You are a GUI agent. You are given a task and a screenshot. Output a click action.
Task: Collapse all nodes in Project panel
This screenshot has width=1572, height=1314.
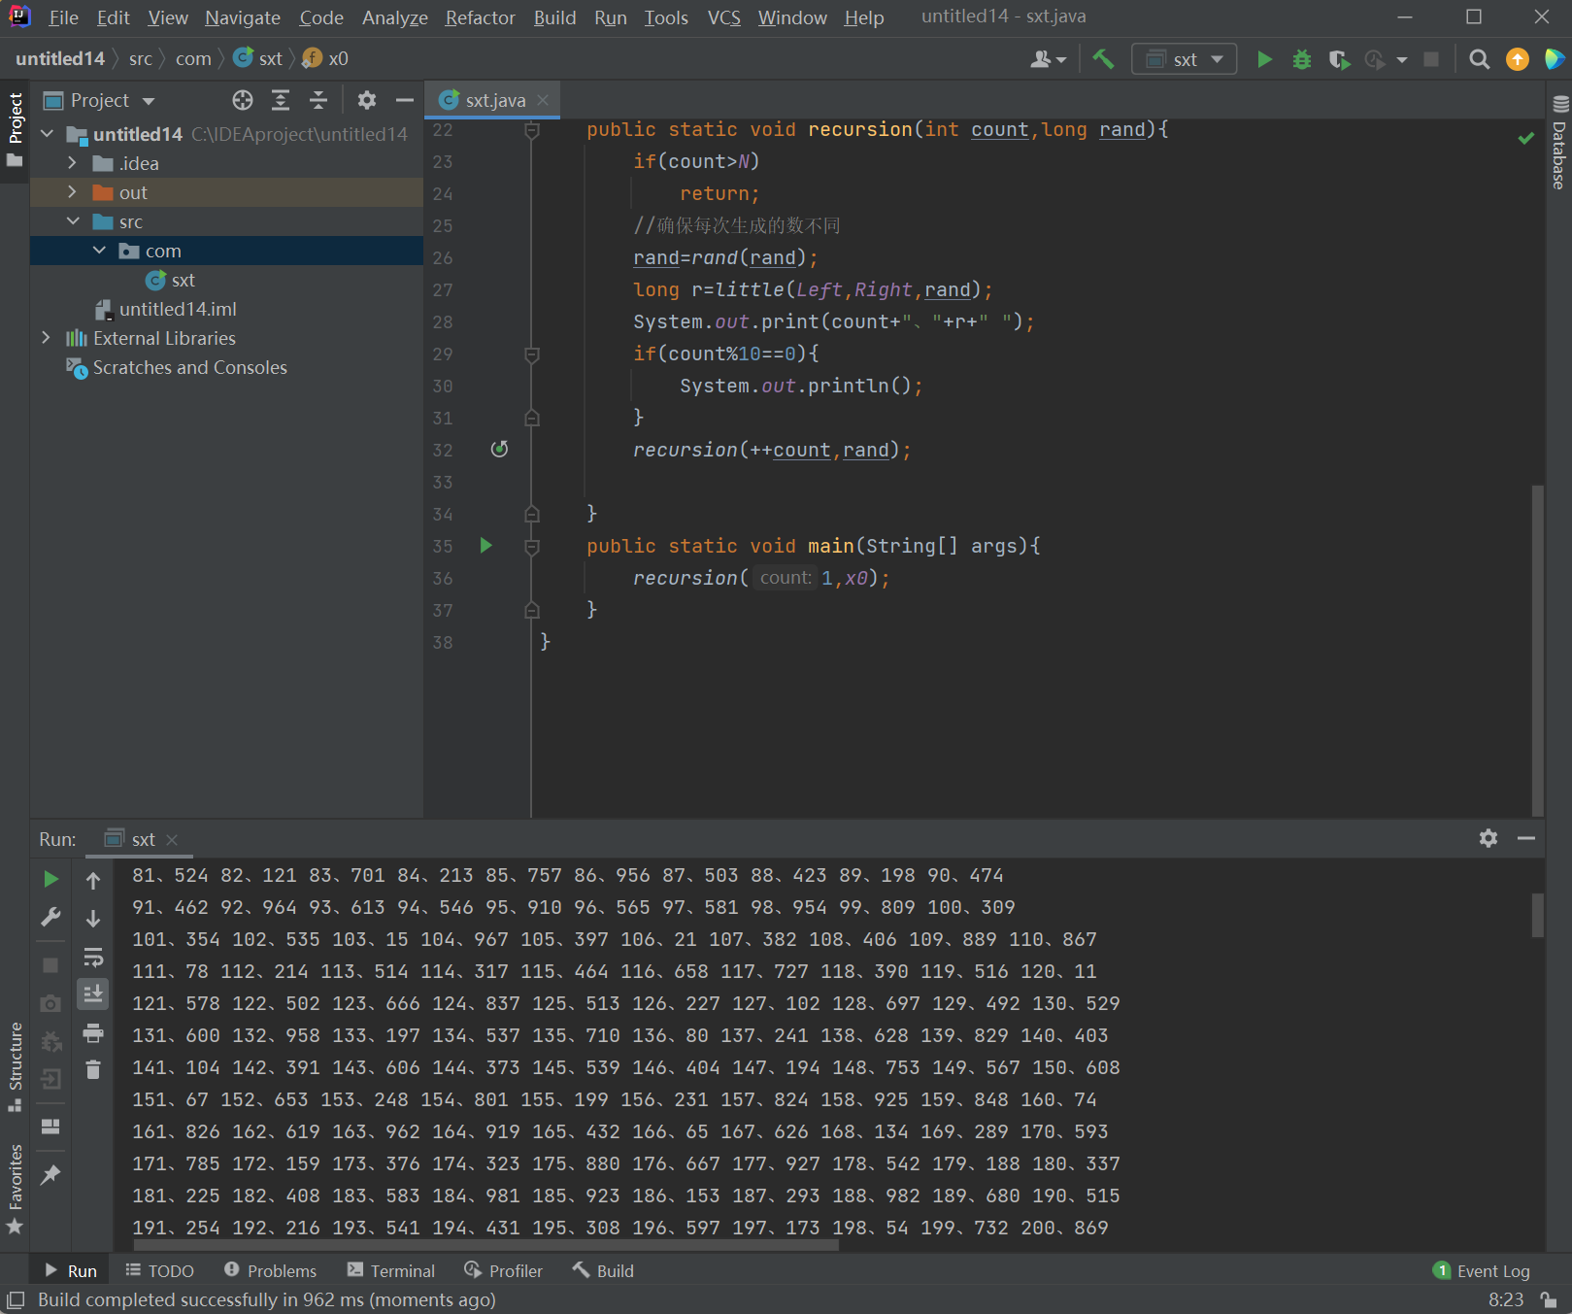point(318,100)
